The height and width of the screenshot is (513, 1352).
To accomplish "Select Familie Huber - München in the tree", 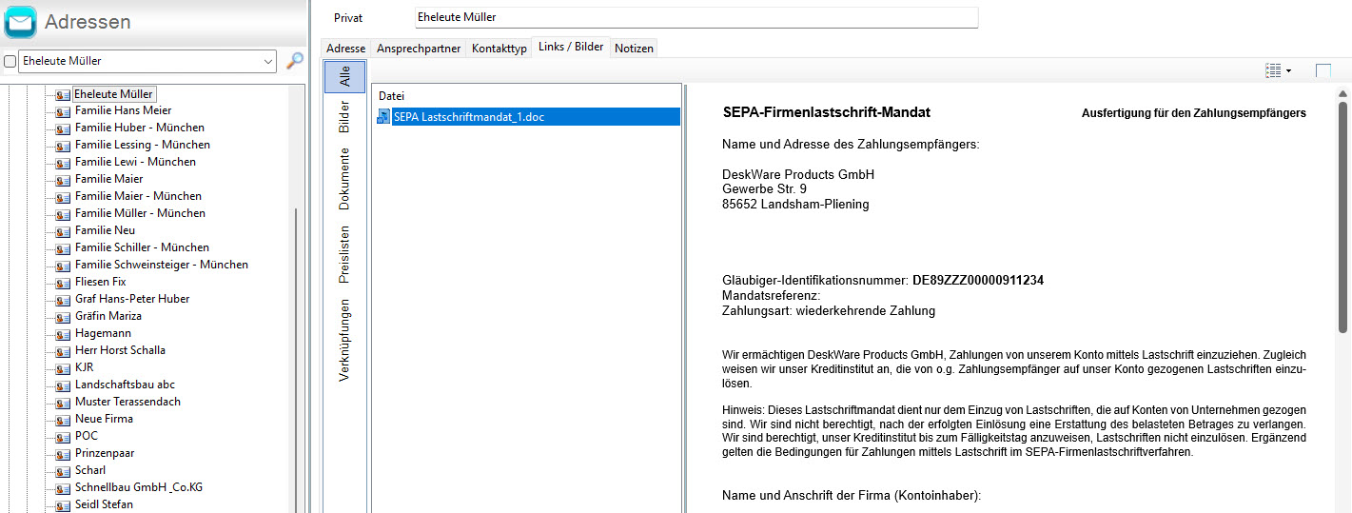I will (x=139, y=128).
